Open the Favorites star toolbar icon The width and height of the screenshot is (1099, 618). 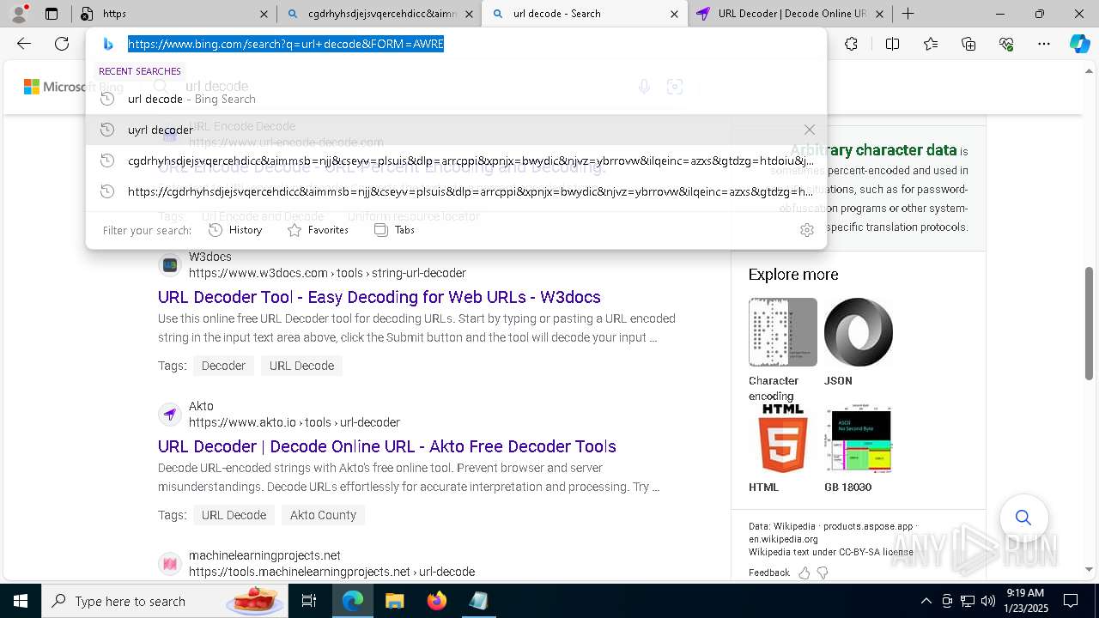pos(931,44)
